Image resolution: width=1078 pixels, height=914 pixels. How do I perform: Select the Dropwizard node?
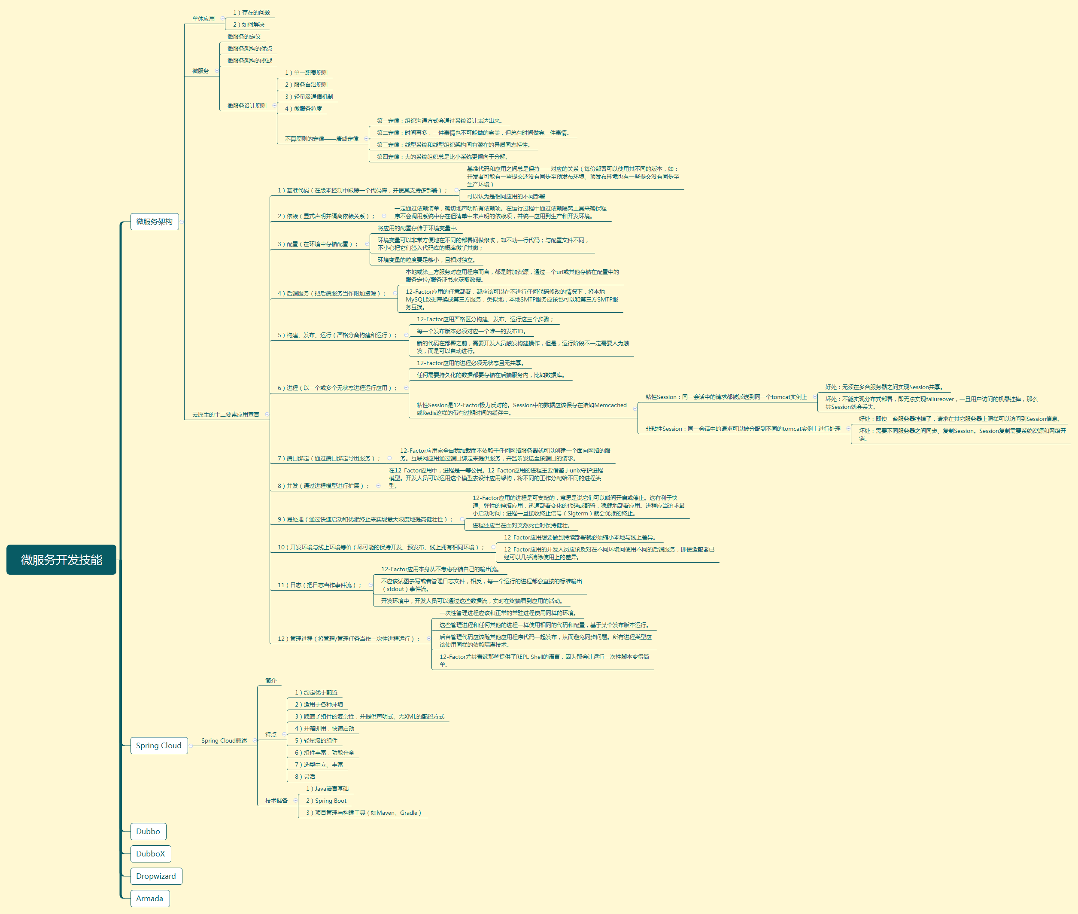pos(156,876)
